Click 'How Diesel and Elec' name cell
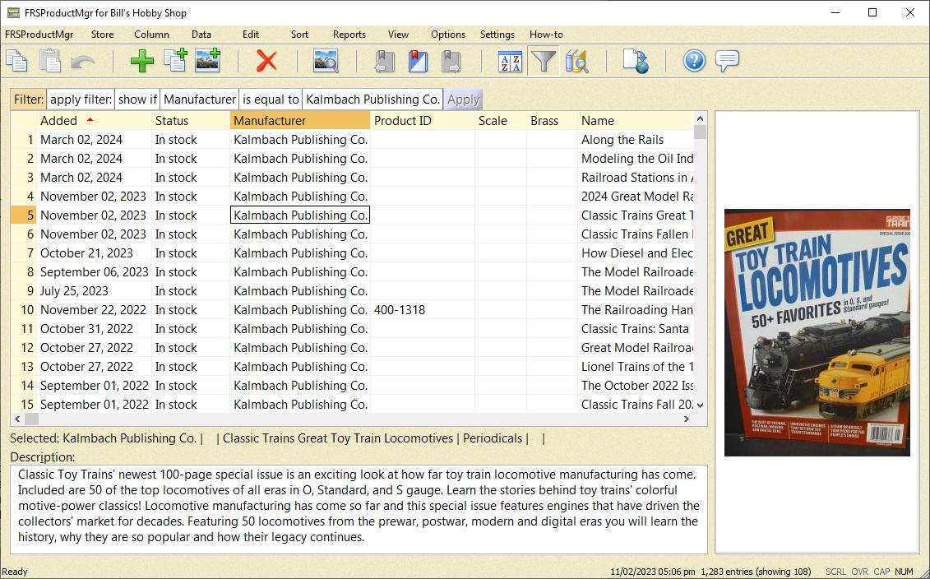 [636, 253]
